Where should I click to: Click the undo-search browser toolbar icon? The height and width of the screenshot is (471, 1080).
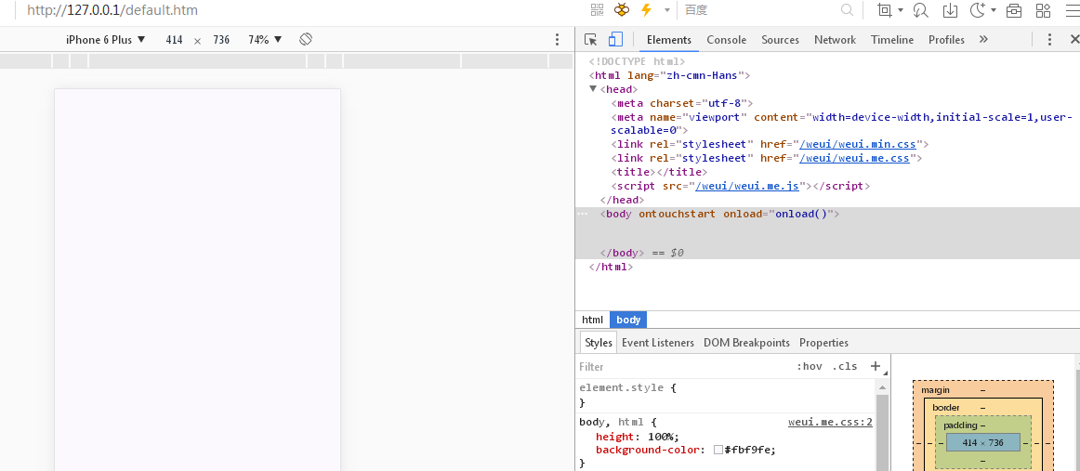tap(920, 10)
